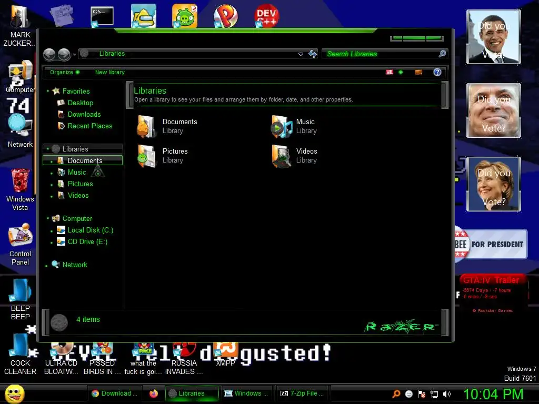Open Help with the question mark icon
This screenshot has height=404, width=539.
pyautogui.click(x=437, y=72)
